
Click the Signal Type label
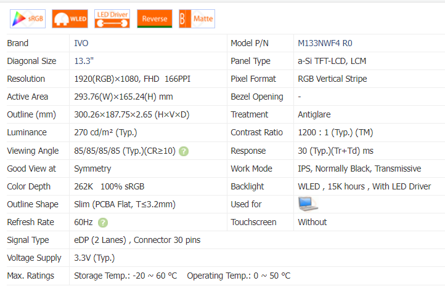pyautogui.click(x=28, y=240)
